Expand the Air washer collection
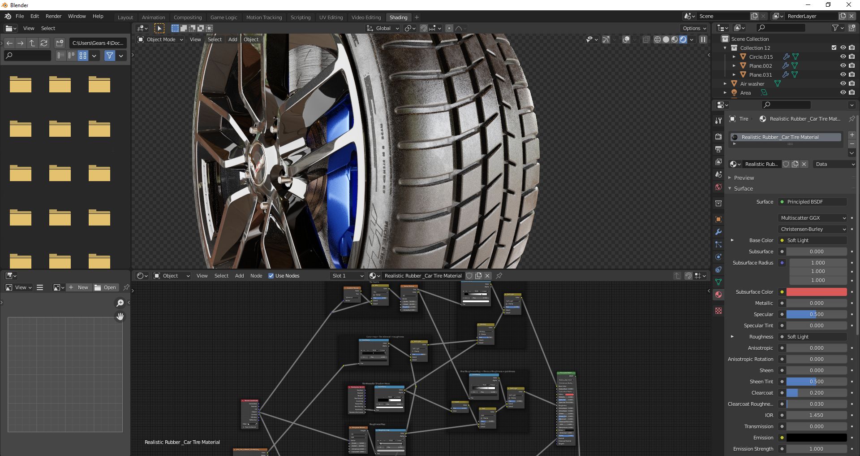The width and height of the screenshot is (860, 456). tap(726, 83)
